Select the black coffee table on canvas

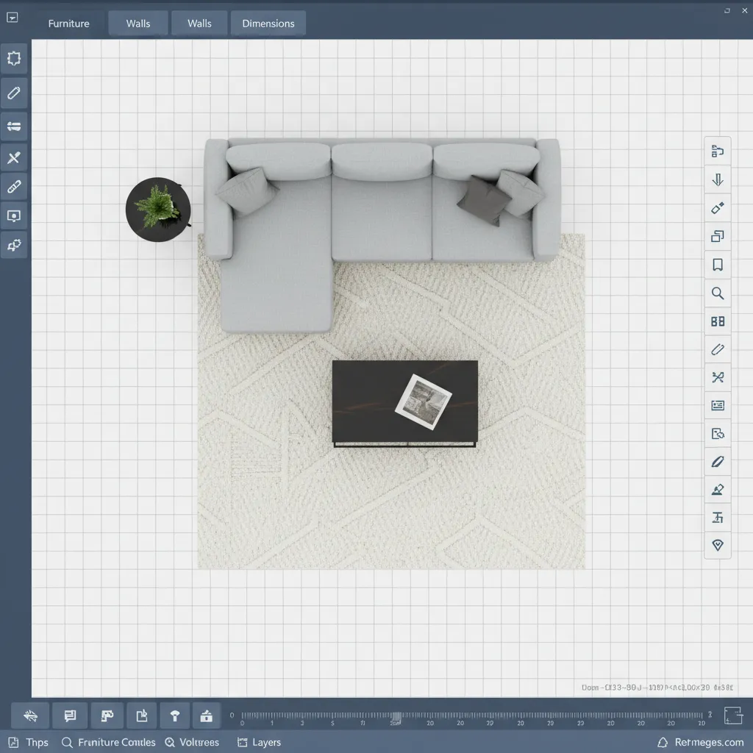(x=405, y=404)
